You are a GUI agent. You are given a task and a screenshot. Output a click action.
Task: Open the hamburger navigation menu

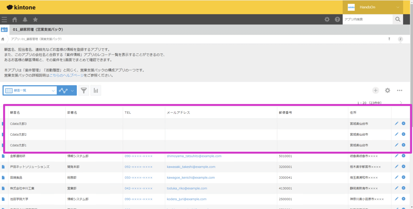pos(4,20)
